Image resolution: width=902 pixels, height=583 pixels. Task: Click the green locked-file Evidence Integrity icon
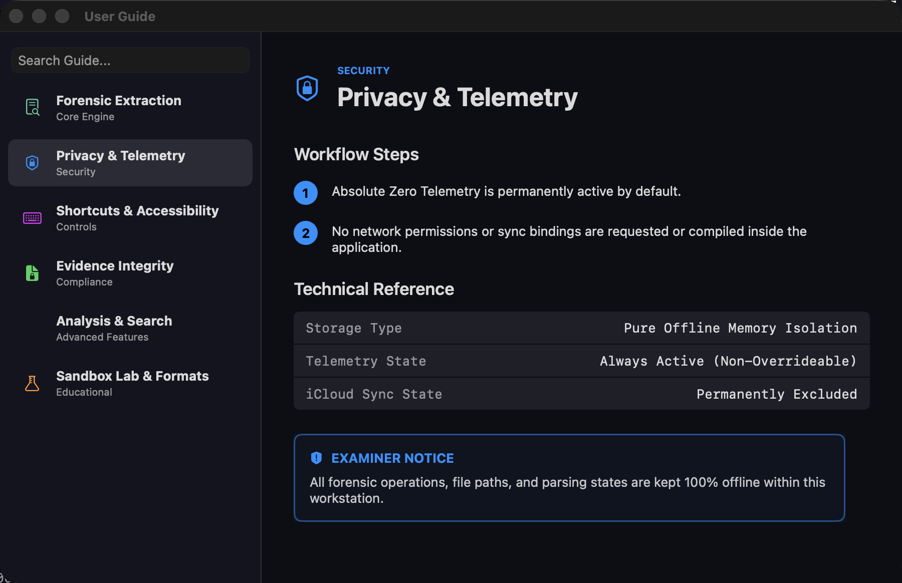point(33,273)
